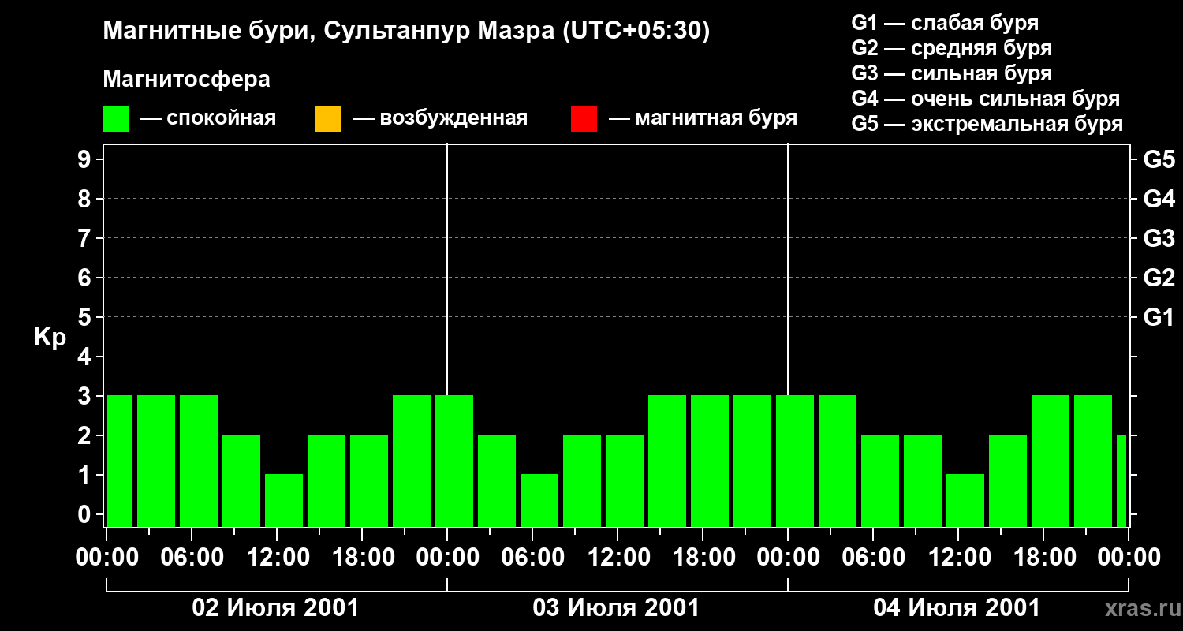The image size is (1183, 631).
Task: Click the Kp value 3 on left axis
Action: tap(86, 396)
